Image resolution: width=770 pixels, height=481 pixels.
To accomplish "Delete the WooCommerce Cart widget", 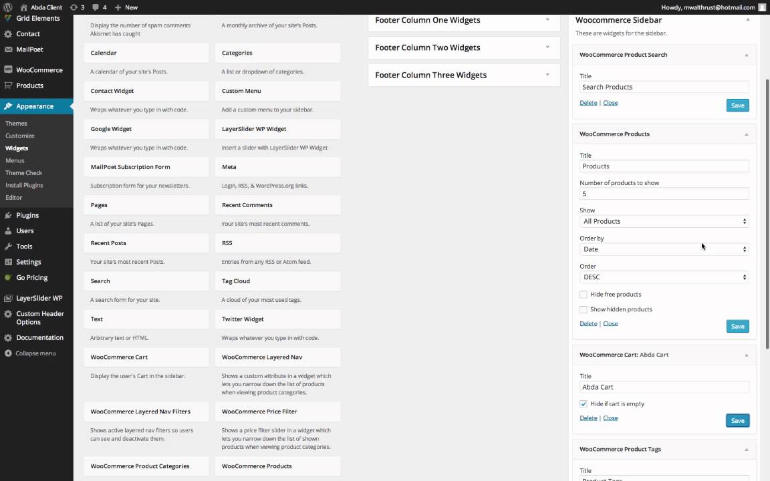I will [588, 418].
